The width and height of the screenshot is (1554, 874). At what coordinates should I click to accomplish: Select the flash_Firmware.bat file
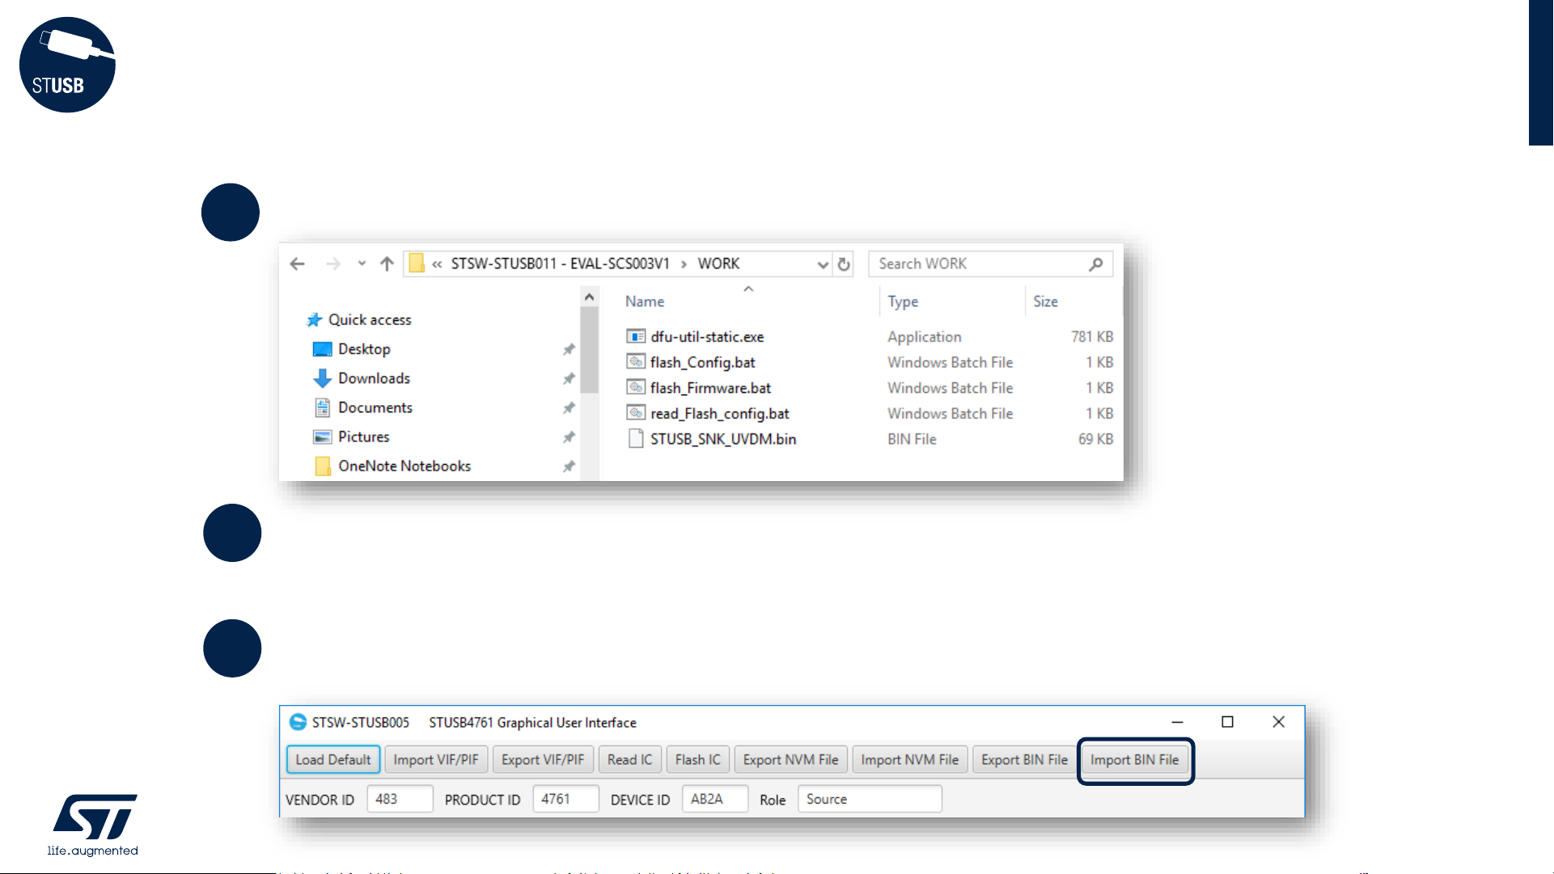pyautogui.click(x=710, y=388)
